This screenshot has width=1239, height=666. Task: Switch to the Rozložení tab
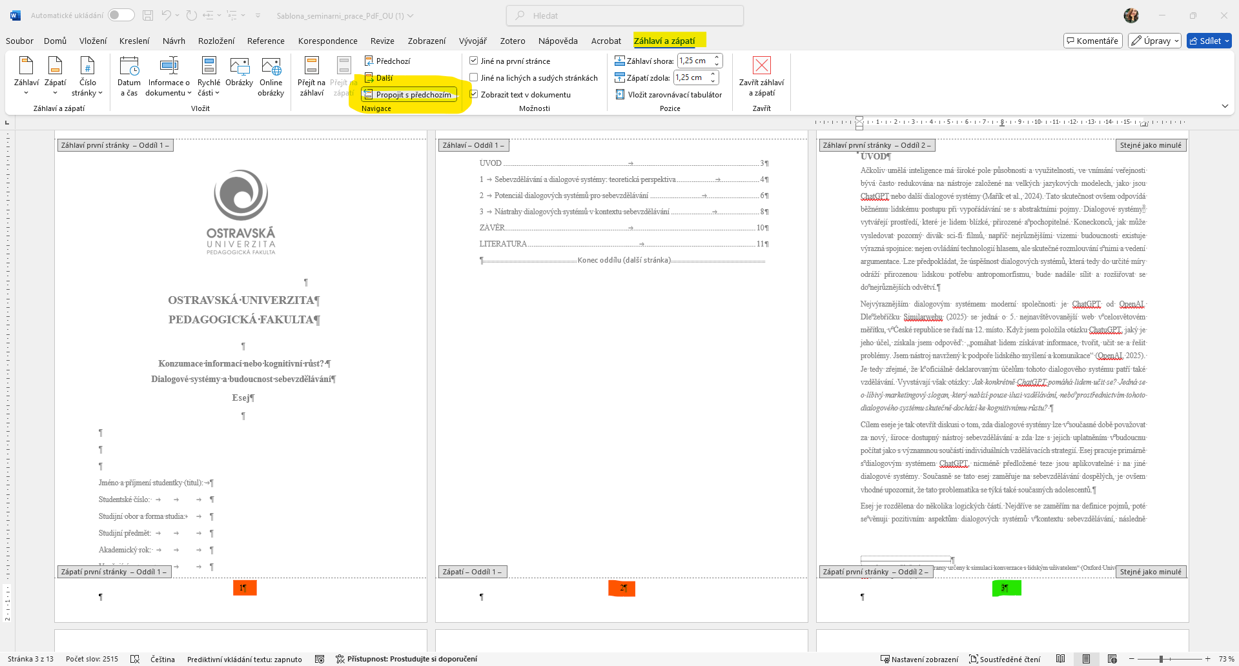point(216,41)
